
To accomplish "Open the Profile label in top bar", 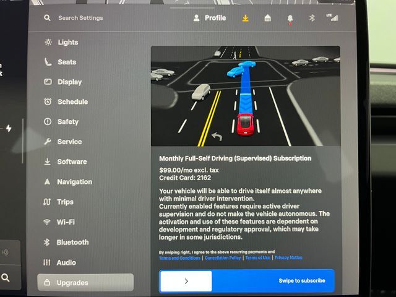I will tap(215, 18).
